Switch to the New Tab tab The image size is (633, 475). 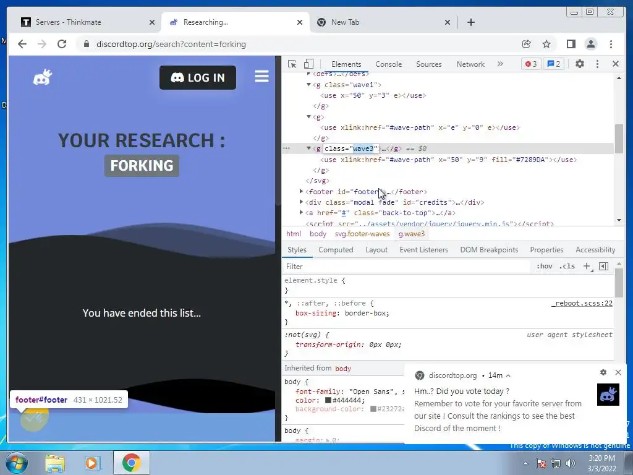click(383, 22)
